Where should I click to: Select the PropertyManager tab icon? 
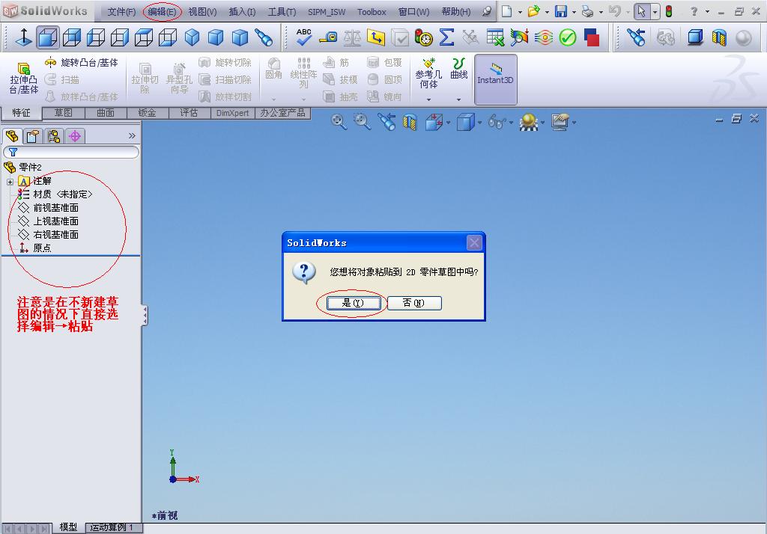pyautogui.click(x=33, y=136)
